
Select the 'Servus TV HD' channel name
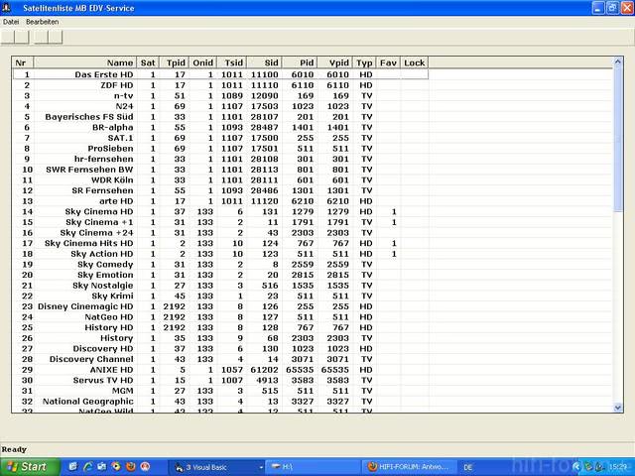tap(103, 380)
